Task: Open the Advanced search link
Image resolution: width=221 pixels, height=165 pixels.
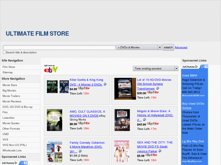Action: (181, 48)
